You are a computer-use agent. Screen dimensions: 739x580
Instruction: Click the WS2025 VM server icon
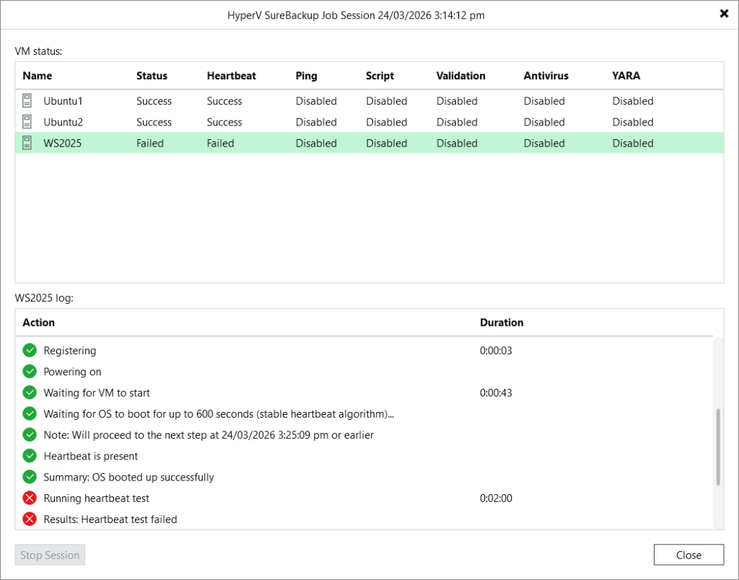tap(27, 143)
